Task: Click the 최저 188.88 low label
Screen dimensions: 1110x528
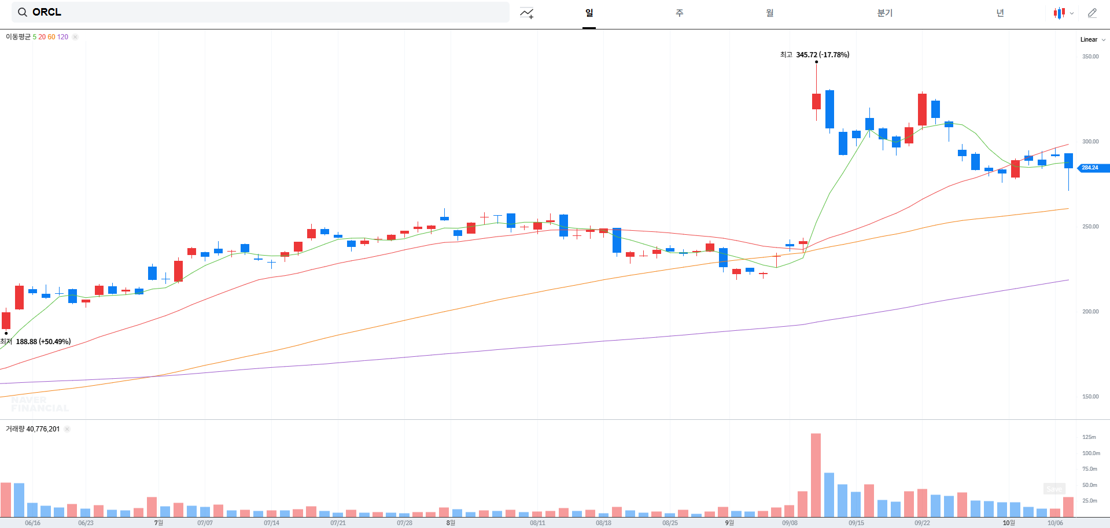Action: coord(35,342)
